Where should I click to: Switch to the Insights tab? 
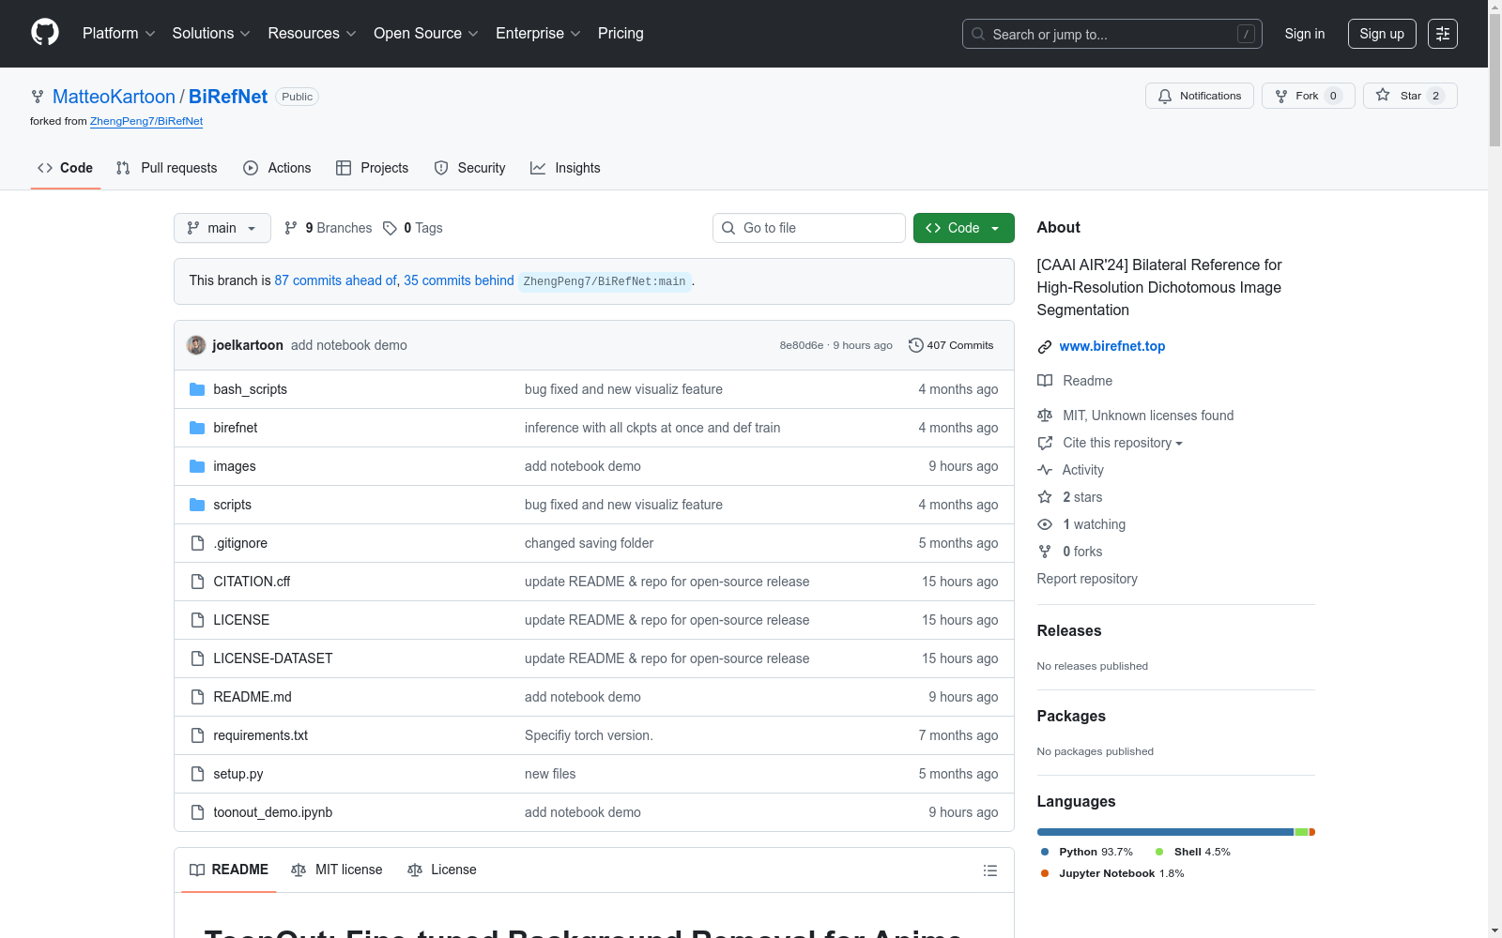(x=565, y=168)
